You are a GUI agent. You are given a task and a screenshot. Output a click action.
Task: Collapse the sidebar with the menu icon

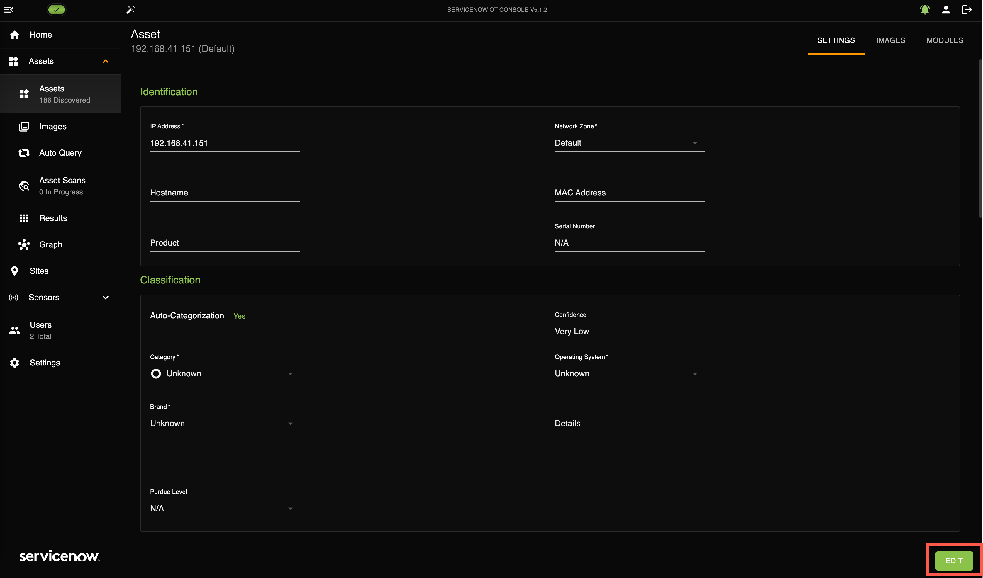[9, 10]
